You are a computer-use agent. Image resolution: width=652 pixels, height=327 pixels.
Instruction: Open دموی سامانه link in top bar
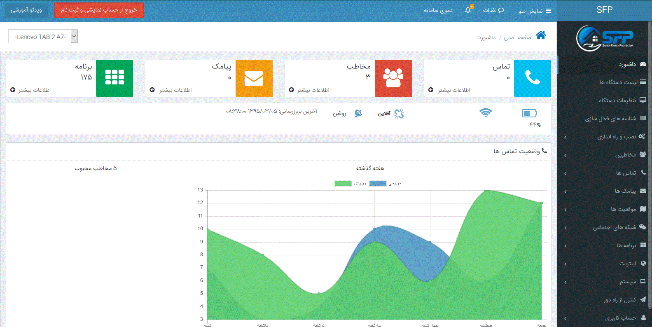point(438,10)
